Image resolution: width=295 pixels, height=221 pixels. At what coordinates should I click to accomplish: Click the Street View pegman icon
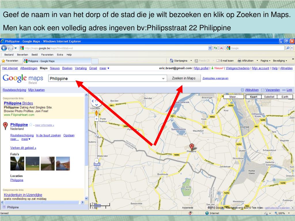[x=97, y=113]
